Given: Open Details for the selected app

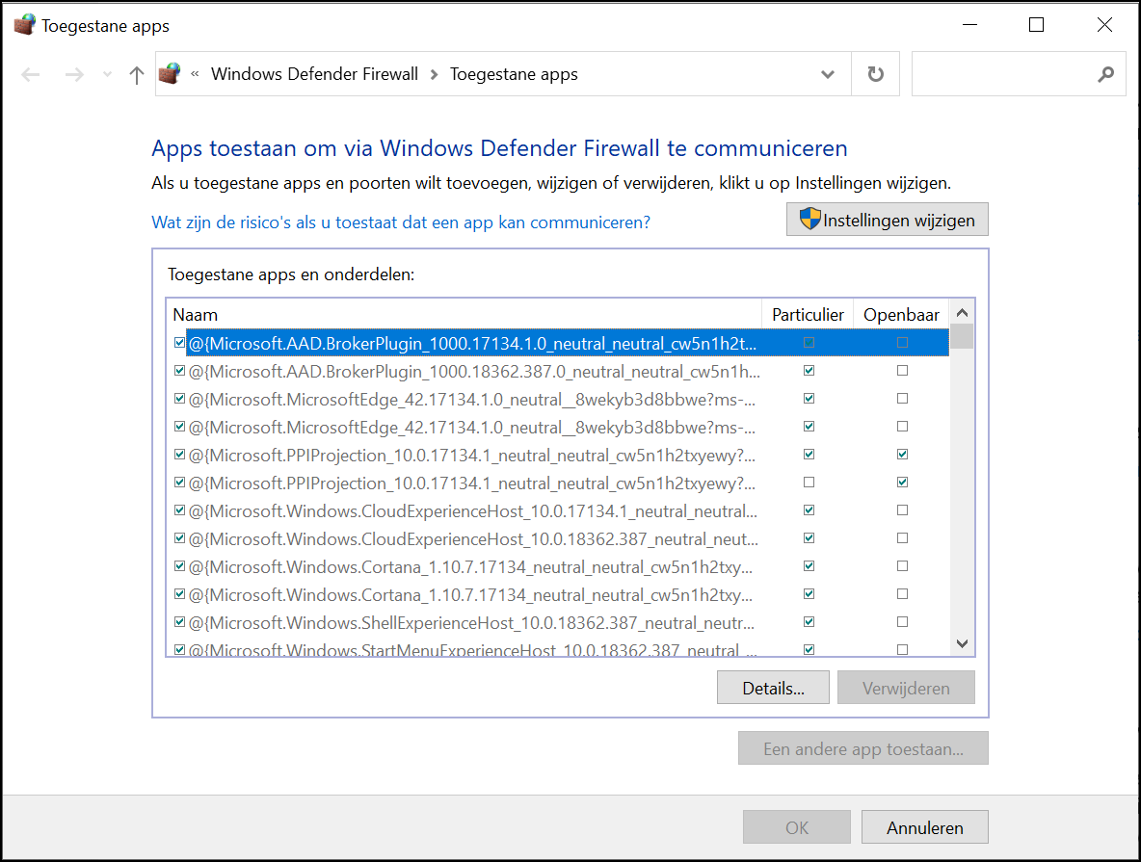Looking at the screenshot, I should click(x=773, y=688).
